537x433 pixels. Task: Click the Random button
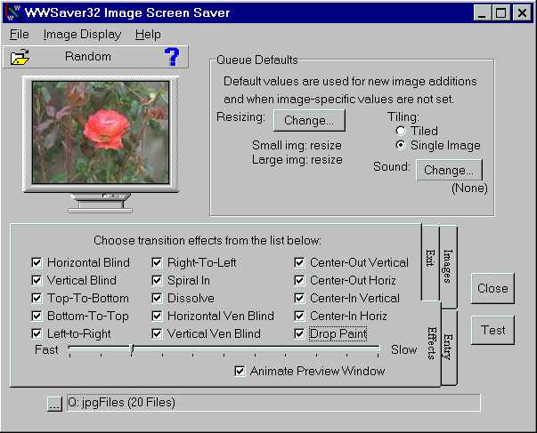pyautogui.click(x=88, y=56)
